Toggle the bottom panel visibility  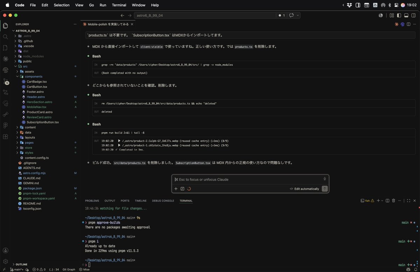click(406, 15)
